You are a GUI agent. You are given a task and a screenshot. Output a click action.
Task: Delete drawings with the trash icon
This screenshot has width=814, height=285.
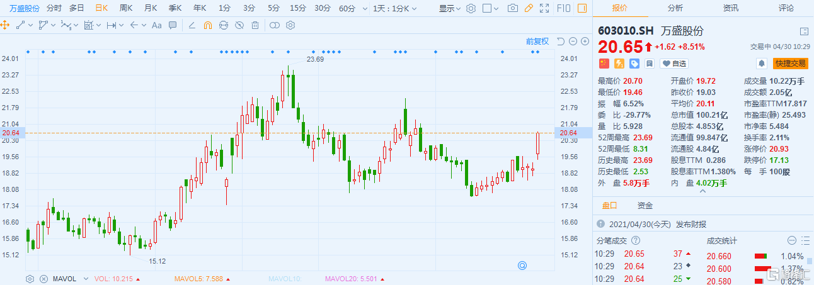click(255, 25)
